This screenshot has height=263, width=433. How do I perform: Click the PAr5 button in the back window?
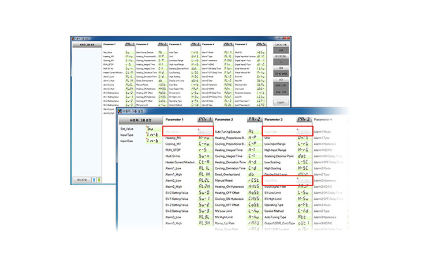click(261, 44)
